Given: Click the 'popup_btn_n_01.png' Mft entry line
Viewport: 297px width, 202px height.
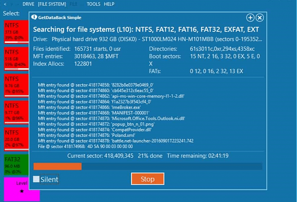Looking at the screenshot, I should (x=96, y=124).
